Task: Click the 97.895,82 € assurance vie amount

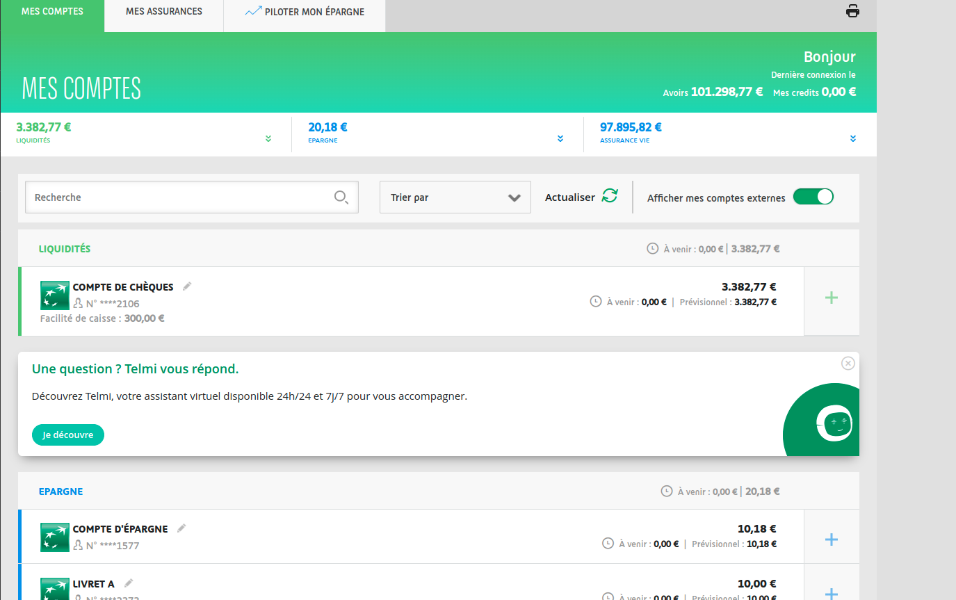Action: (631, 127)
